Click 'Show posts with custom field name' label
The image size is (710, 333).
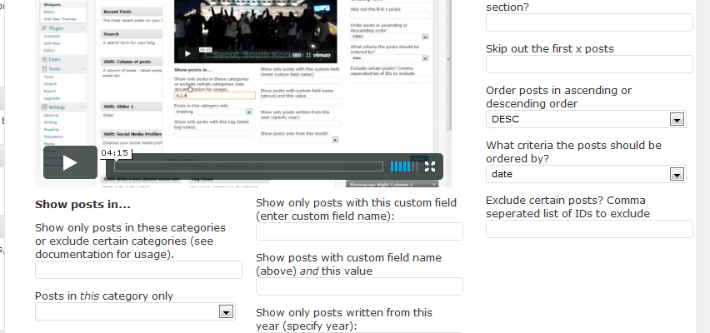pos(348,264)
